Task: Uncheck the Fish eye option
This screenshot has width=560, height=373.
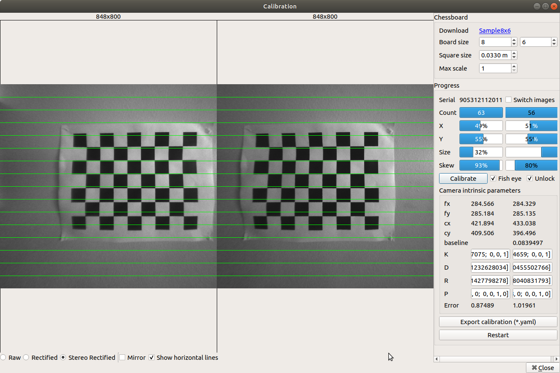Action: (493, 179)
